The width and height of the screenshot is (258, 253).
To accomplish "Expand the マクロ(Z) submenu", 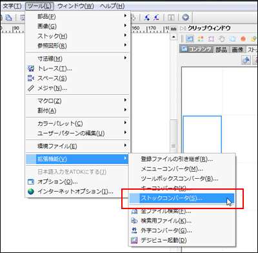I will click(78, 101).
